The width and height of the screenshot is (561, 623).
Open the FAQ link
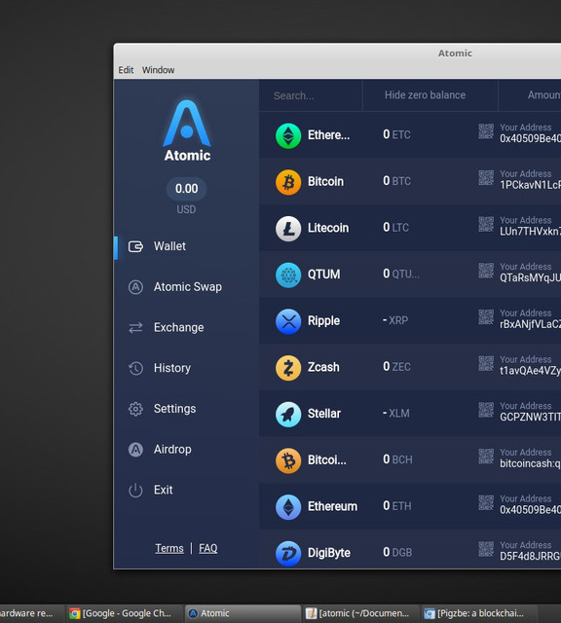[x=207, y=549]
